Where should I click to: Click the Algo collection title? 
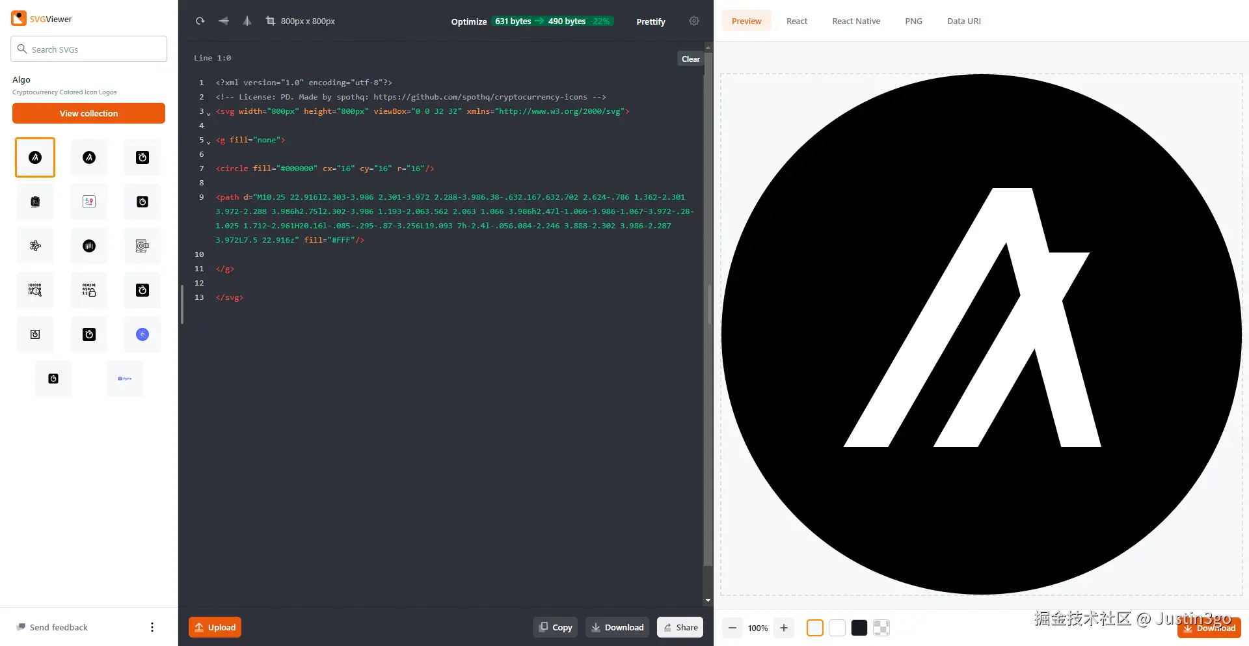click(x=21, y=79)
